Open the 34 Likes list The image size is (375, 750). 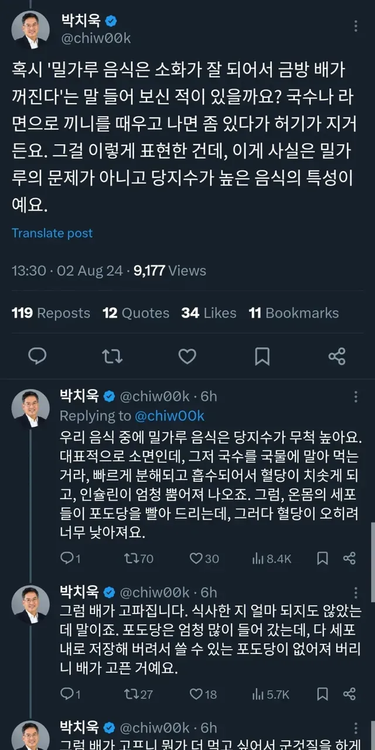[209, 313]
